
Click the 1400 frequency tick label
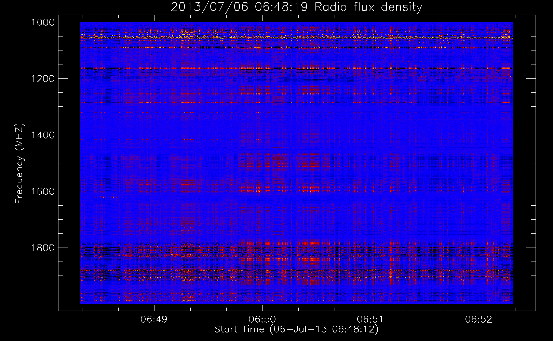(x=43, y=135)
